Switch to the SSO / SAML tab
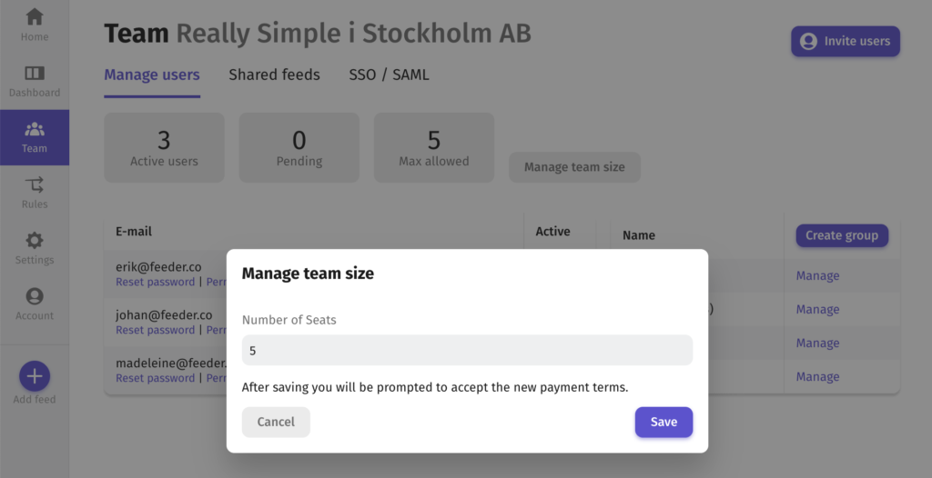Image resolution: width=932 pixels, height=478 pixels. point(389,75)
